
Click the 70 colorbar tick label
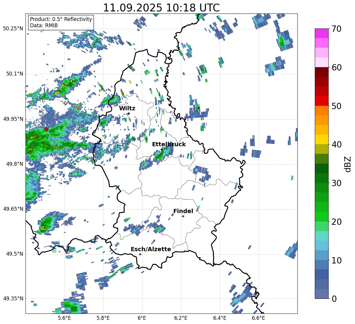click(x=336, y=29)
